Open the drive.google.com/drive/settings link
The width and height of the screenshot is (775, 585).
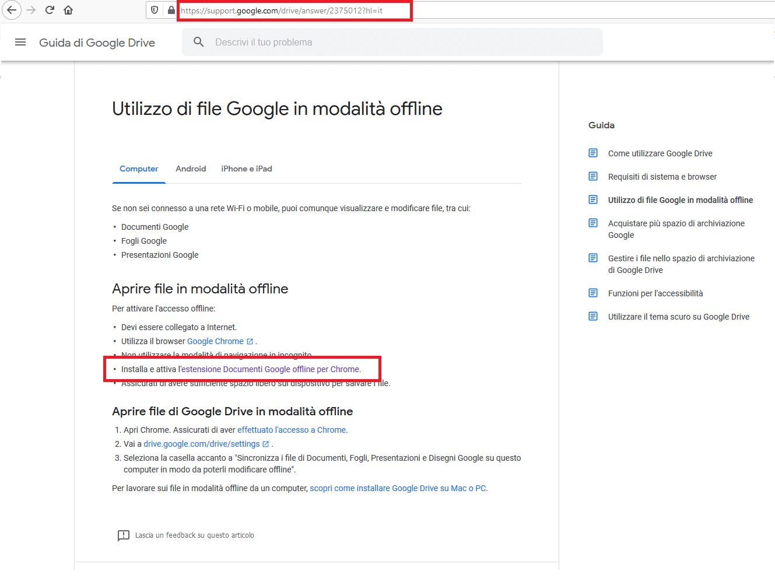click(x=202, y=444)
